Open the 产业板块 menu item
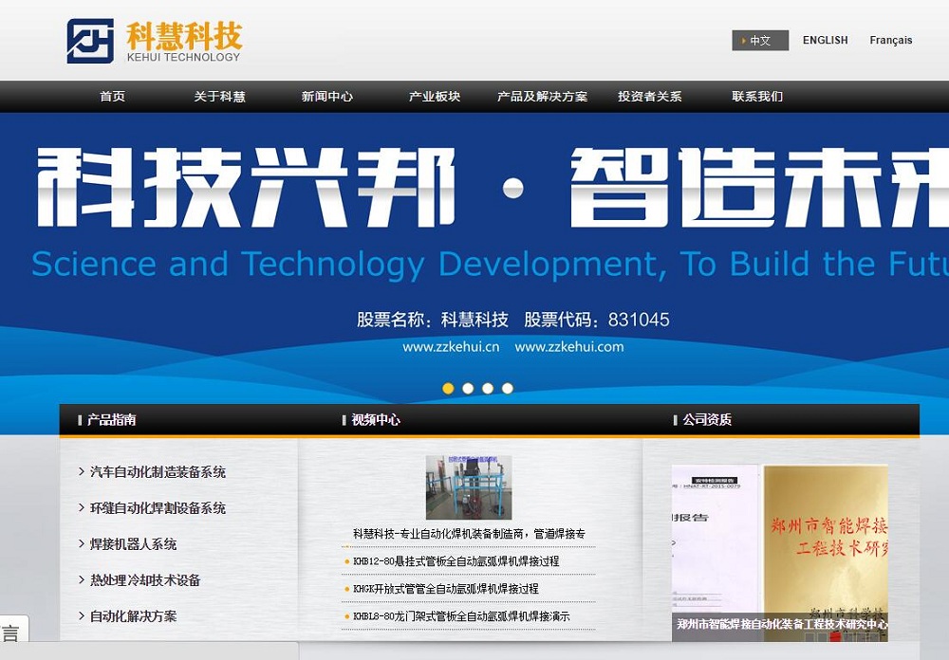 point(435,96)
